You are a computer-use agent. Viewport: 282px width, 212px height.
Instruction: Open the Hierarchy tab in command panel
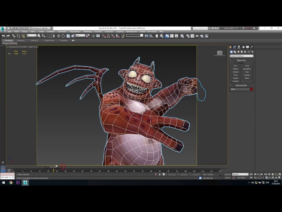click(239, 47)
